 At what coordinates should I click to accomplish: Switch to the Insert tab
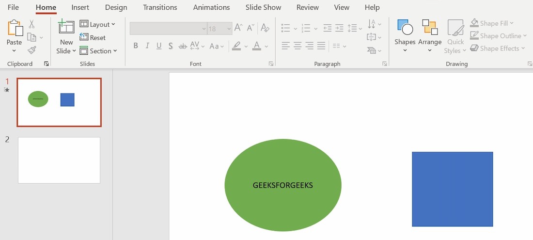80,7
